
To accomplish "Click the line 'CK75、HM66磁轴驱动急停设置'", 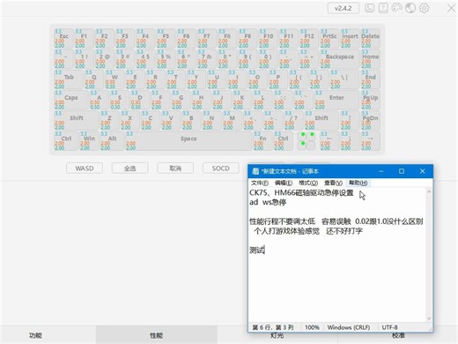I will click(301, 193).
